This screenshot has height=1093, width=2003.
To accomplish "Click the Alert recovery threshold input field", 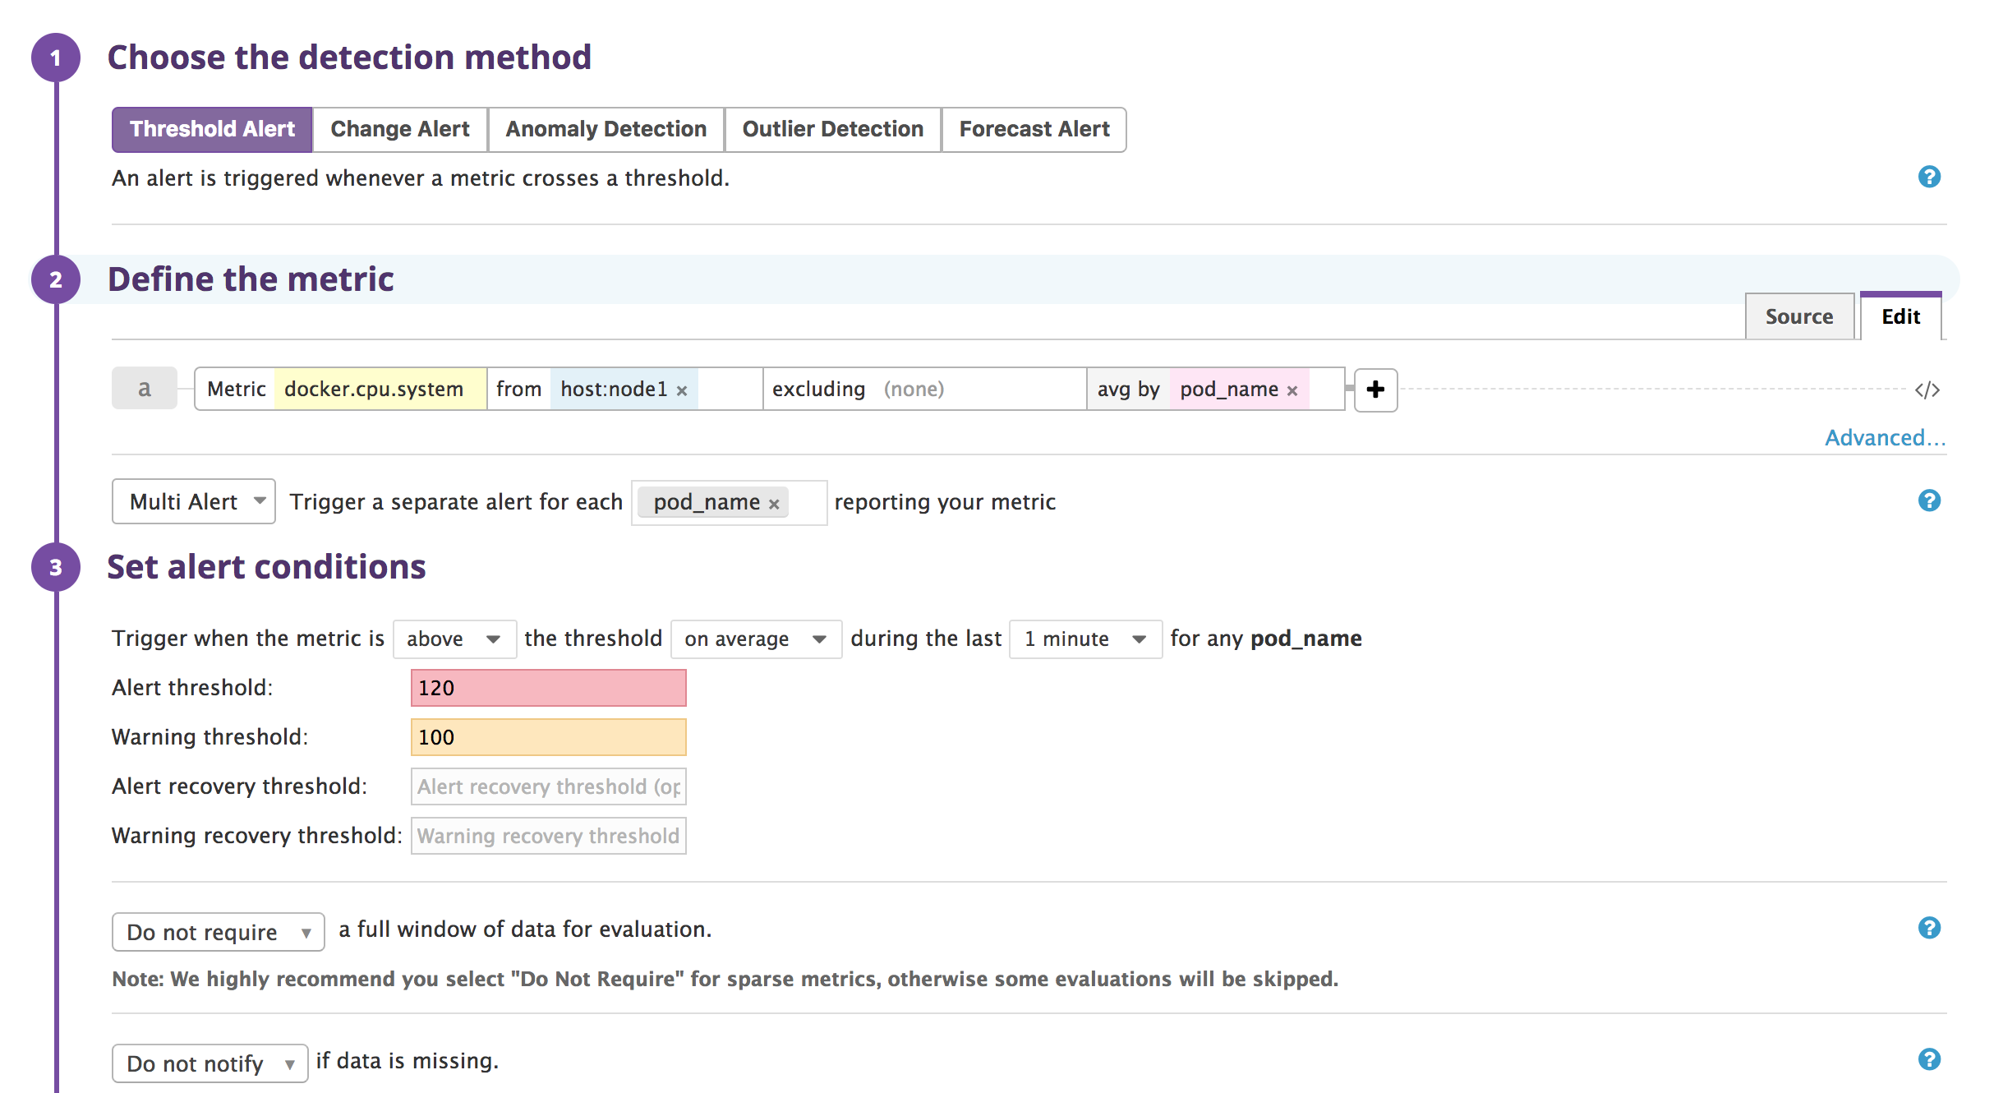I will coord(548,786).
